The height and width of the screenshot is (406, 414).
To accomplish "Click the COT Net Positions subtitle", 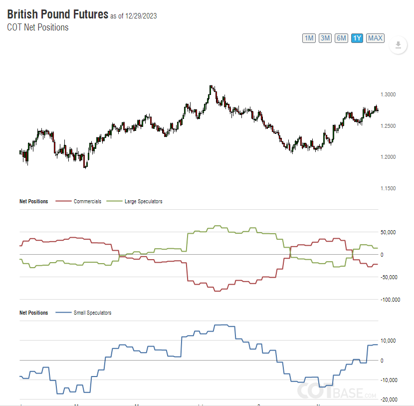I will (x=38, y=27).
